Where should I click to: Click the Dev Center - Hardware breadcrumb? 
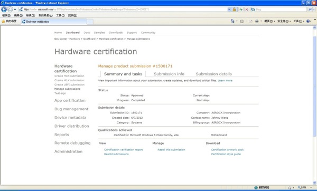pyautogui.click(x=67, y=39)
